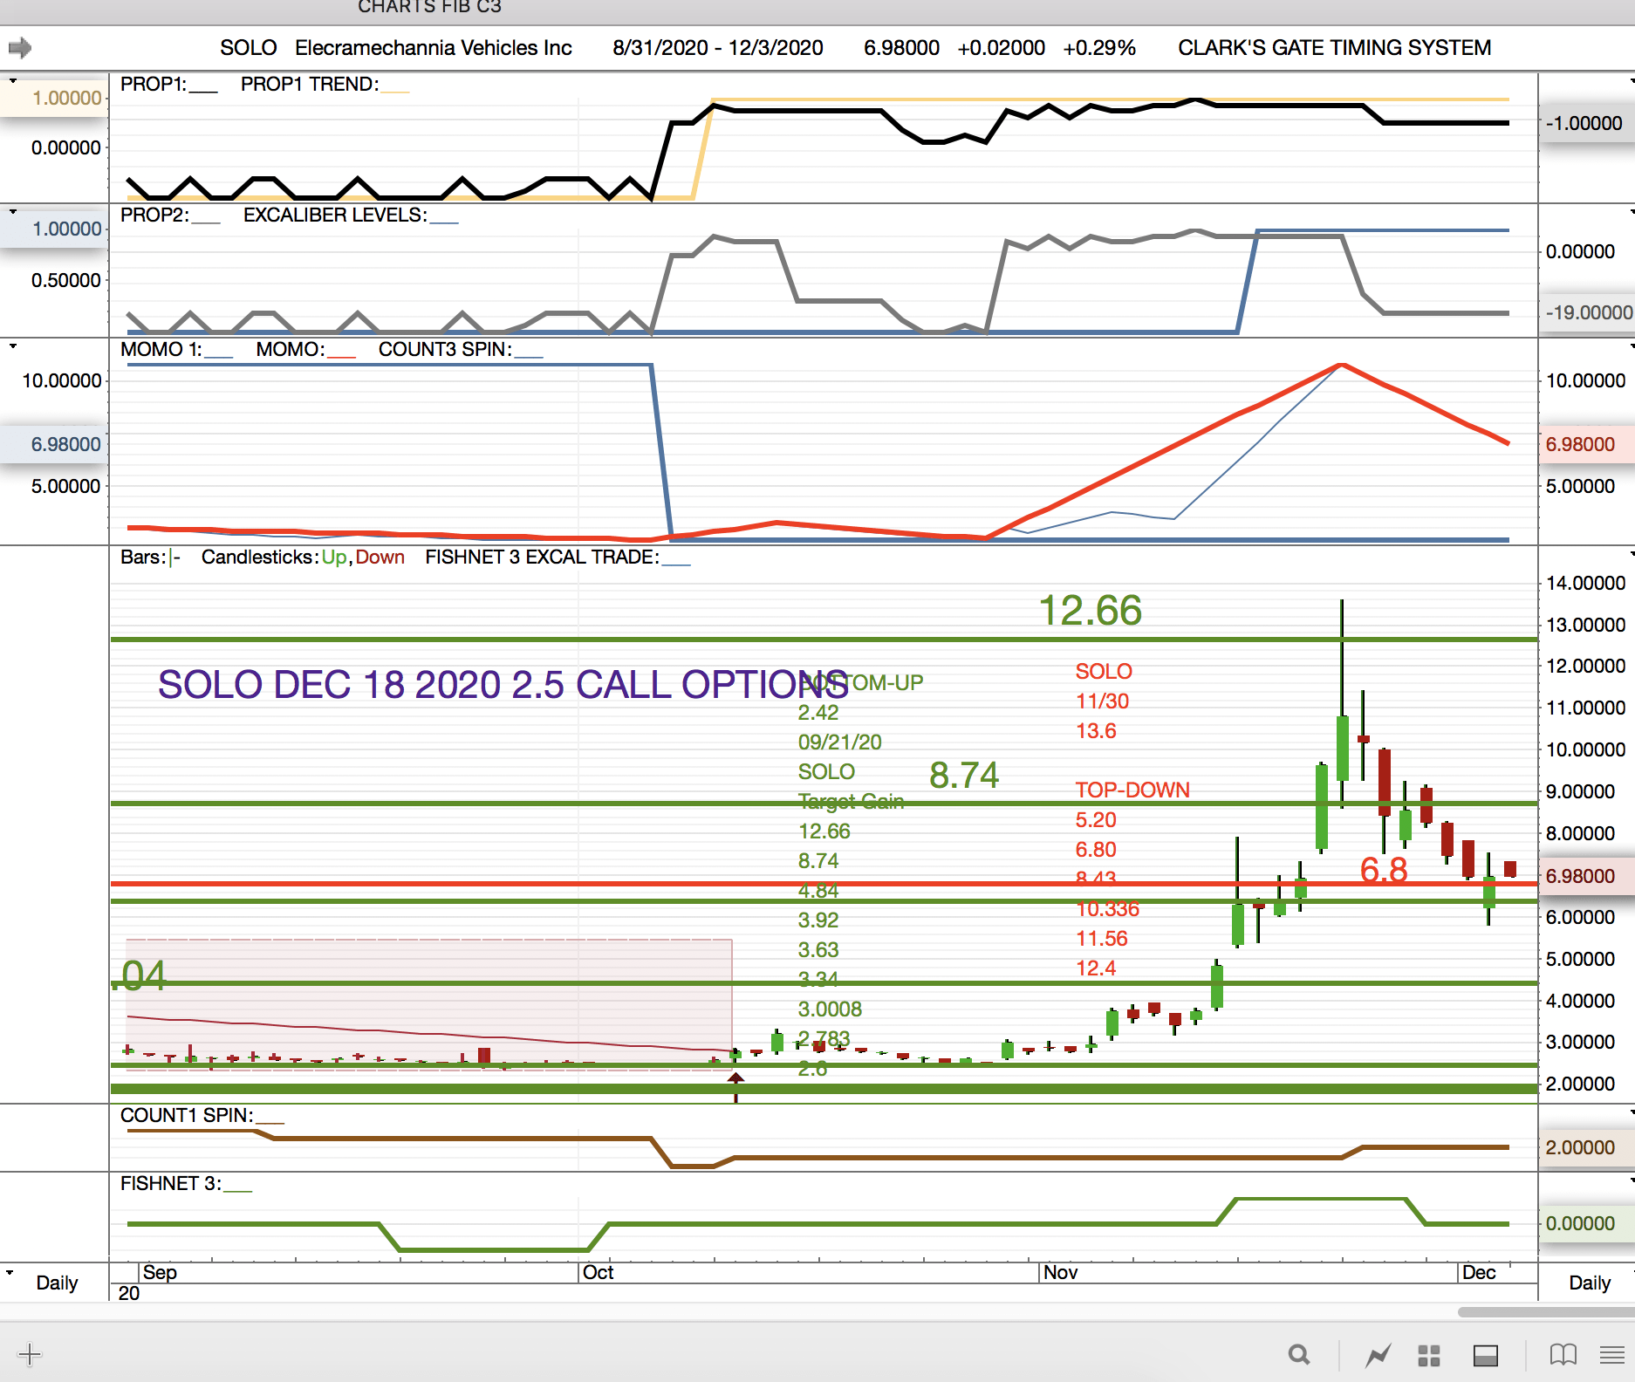The image size is (1635, 1382).
Task: Click the plus icon in the bottom bar
Action: coord(30,1354)
